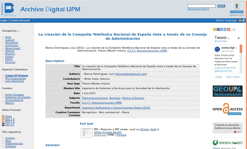The width and height of the screenshot is (247, 149).
Task: Click View on Twitter link
Action: point(233,77)
